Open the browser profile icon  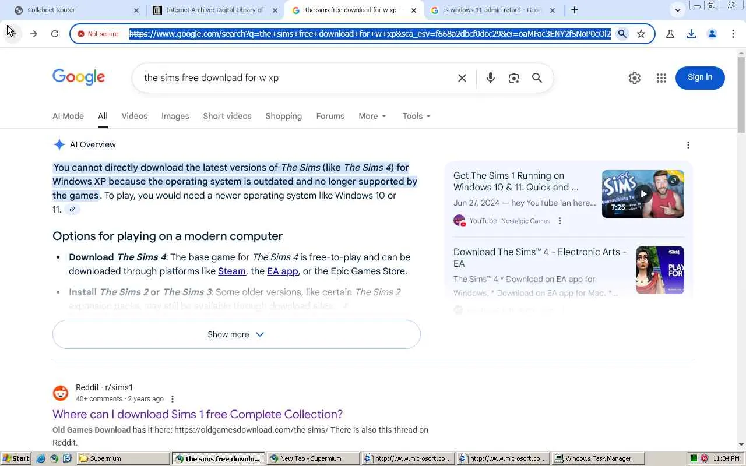tap(712, 34)
